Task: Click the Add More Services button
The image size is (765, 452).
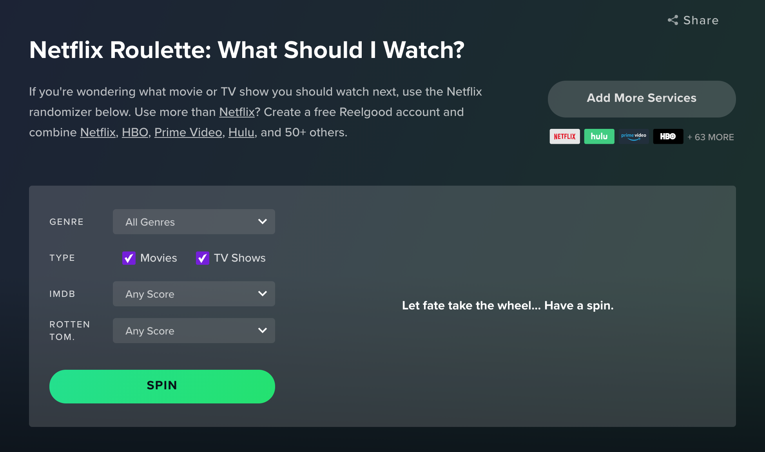Action: [642, 99]
